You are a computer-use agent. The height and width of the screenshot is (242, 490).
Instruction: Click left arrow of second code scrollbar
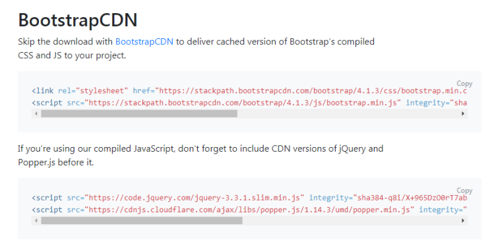click(36, 220)
